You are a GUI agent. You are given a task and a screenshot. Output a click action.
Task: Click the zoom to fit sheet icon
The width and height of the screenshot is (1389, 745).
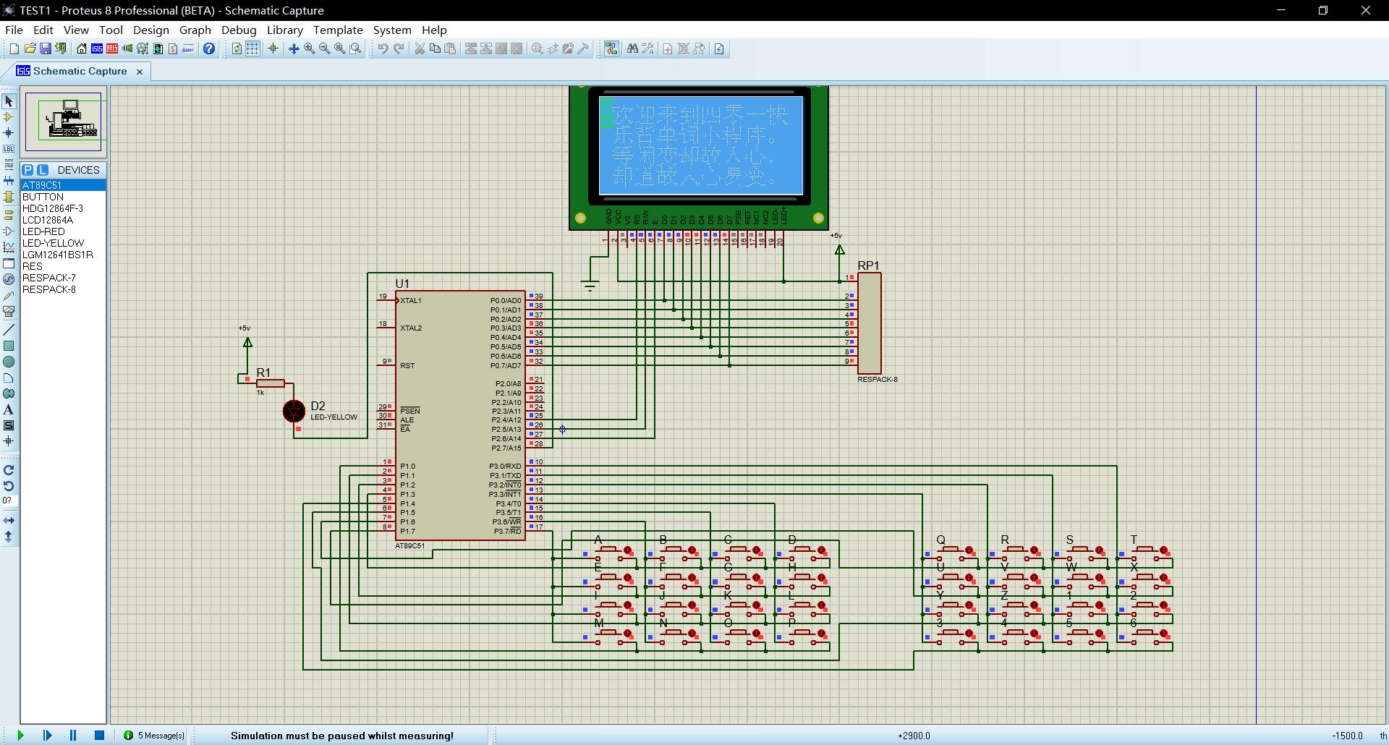(339, 48)
